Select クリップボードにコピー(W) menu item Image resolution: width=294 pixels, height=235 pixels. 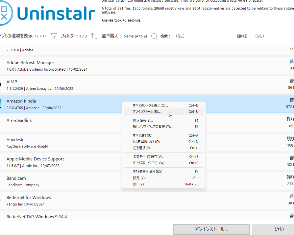coord(164,163)
